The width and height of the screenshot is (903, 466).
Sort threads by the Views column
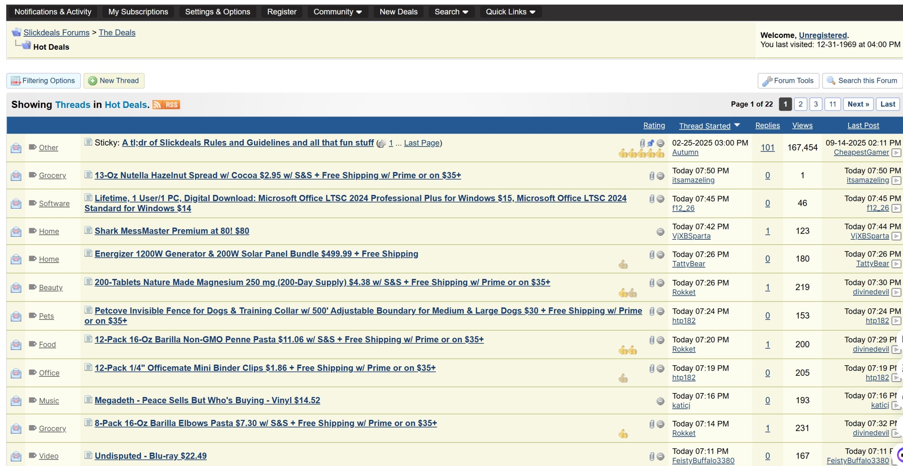tap(802, 125)
